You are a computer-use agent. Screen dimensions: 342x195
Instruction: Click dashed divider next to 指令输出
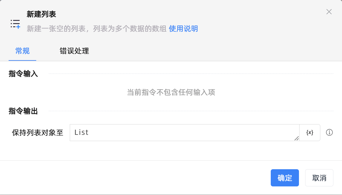pos(191,111)
